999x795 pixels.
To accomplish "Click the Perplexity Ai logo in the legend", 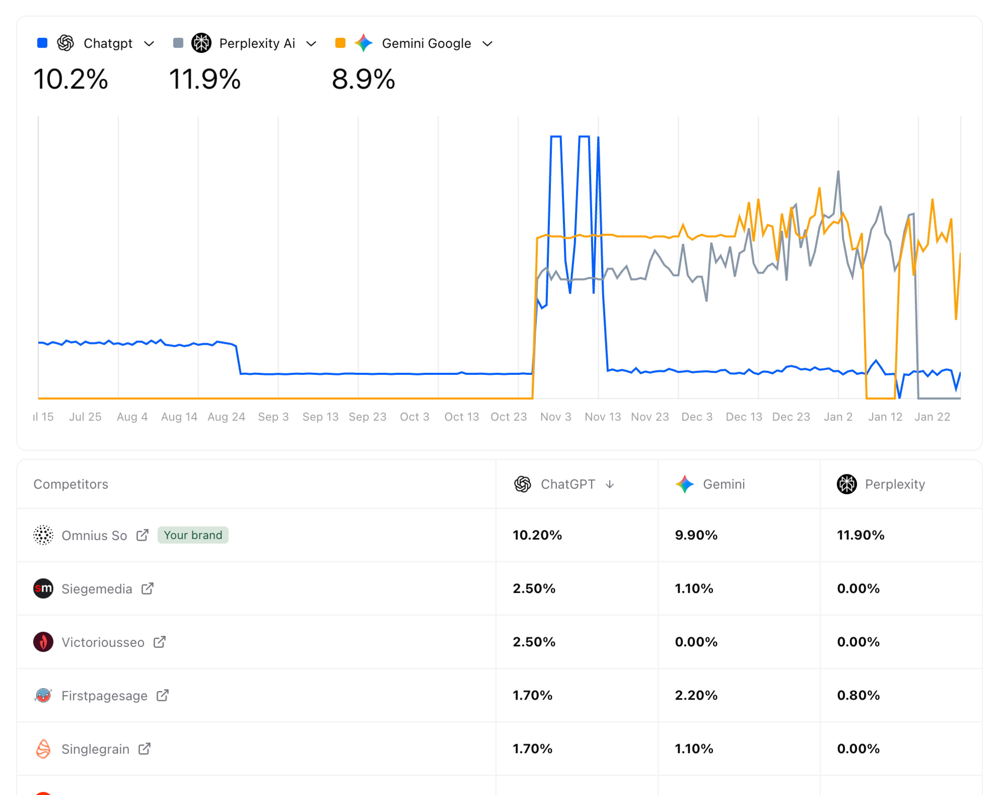I will (x=201, y=43).
